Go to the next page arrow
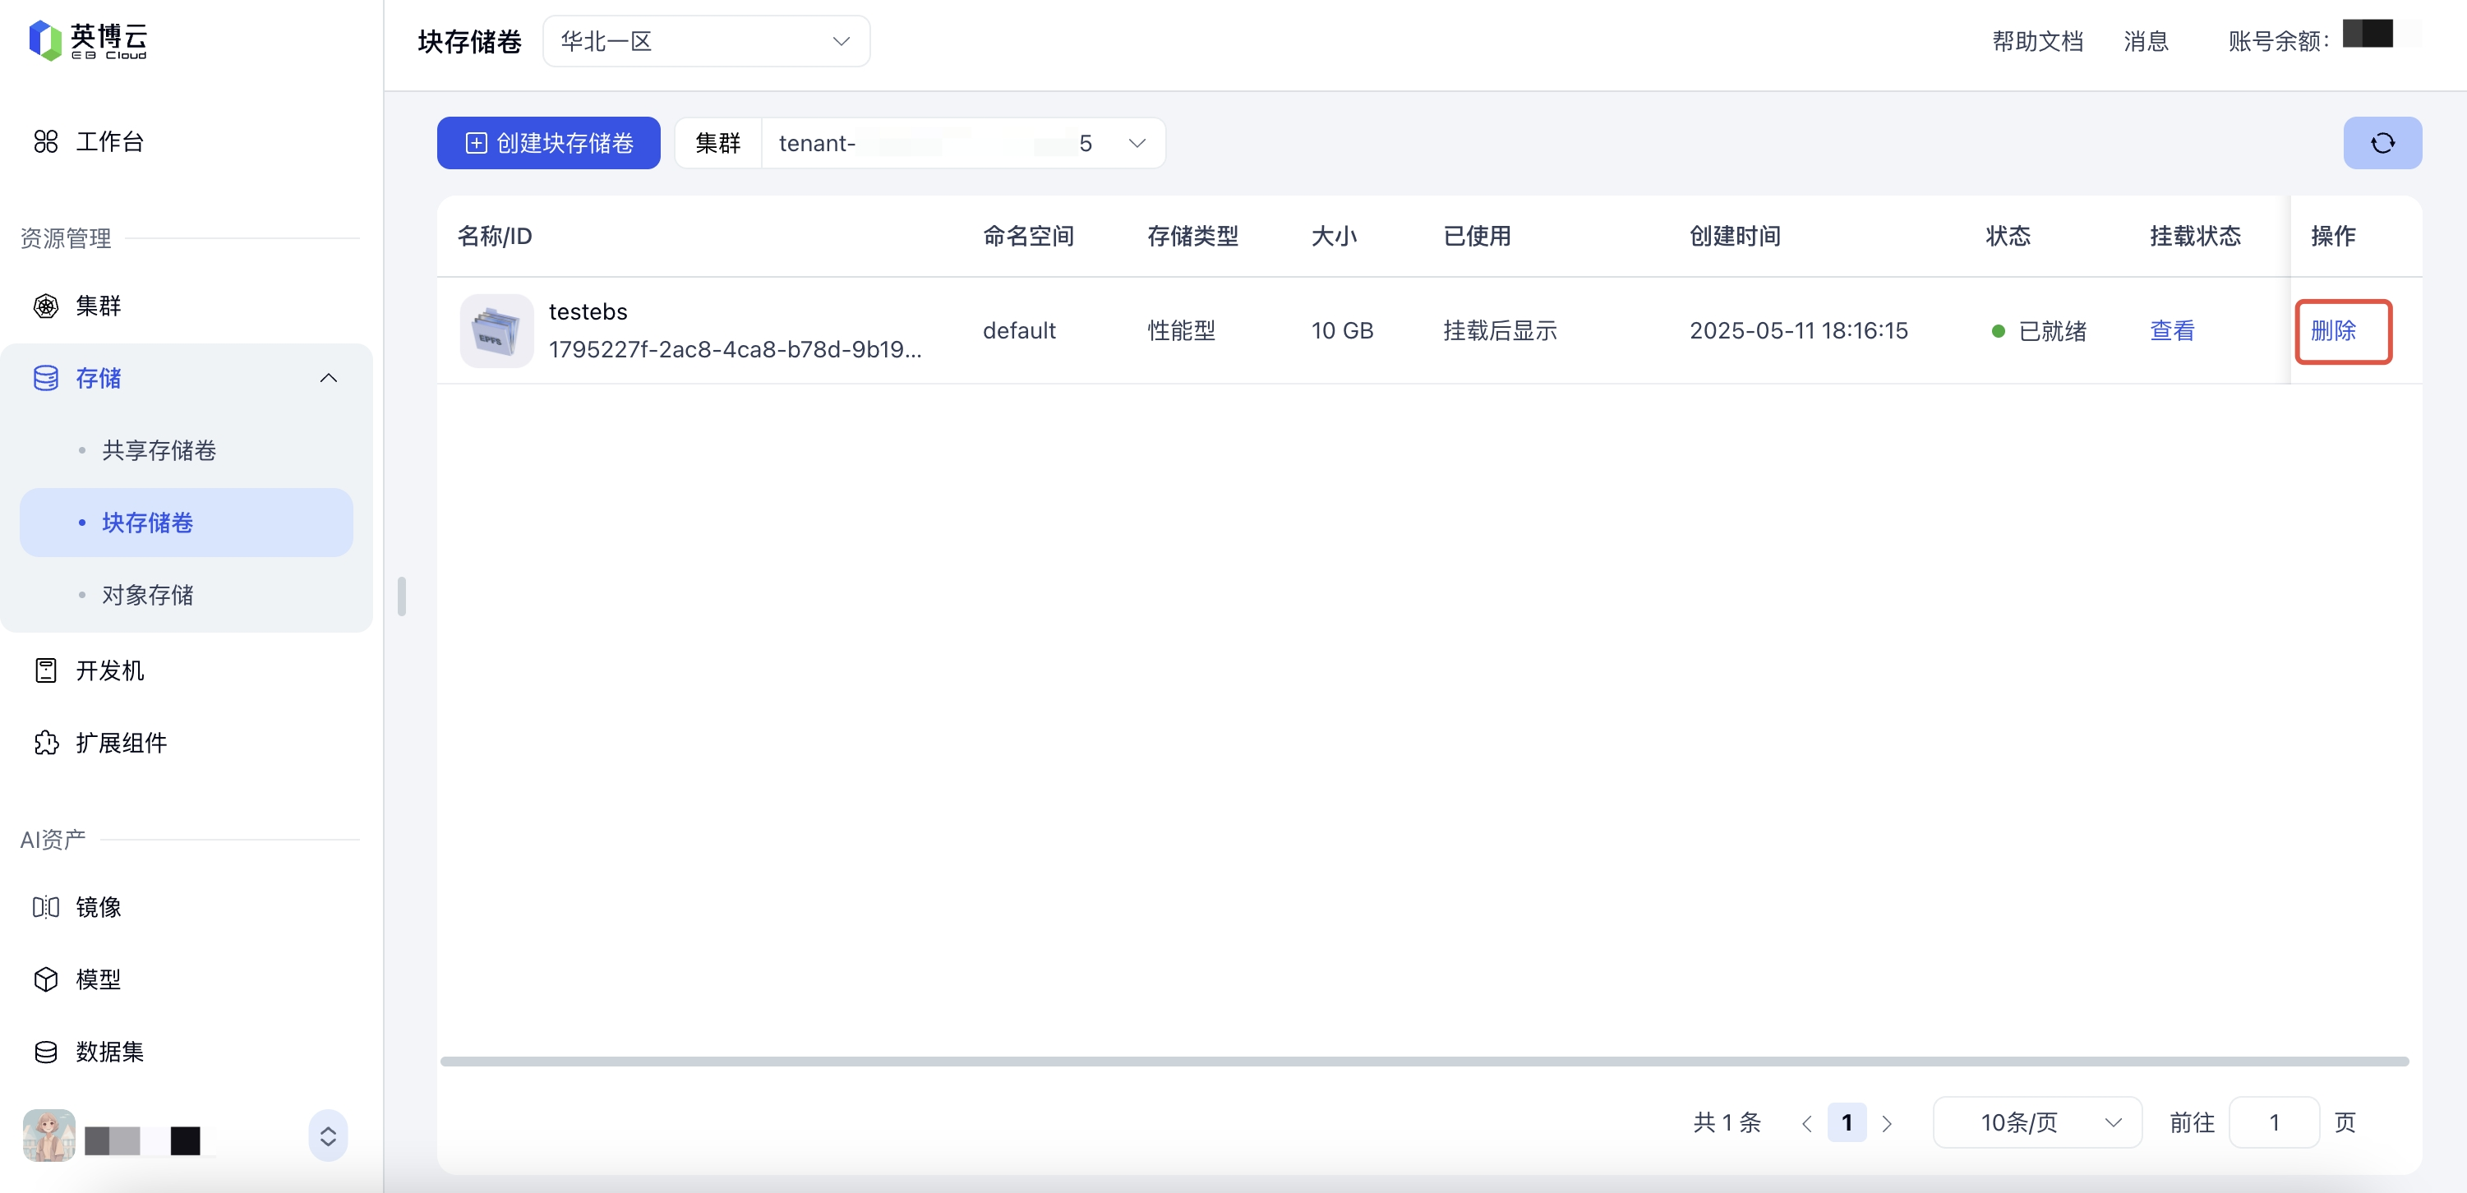 pos(1887,1123)
